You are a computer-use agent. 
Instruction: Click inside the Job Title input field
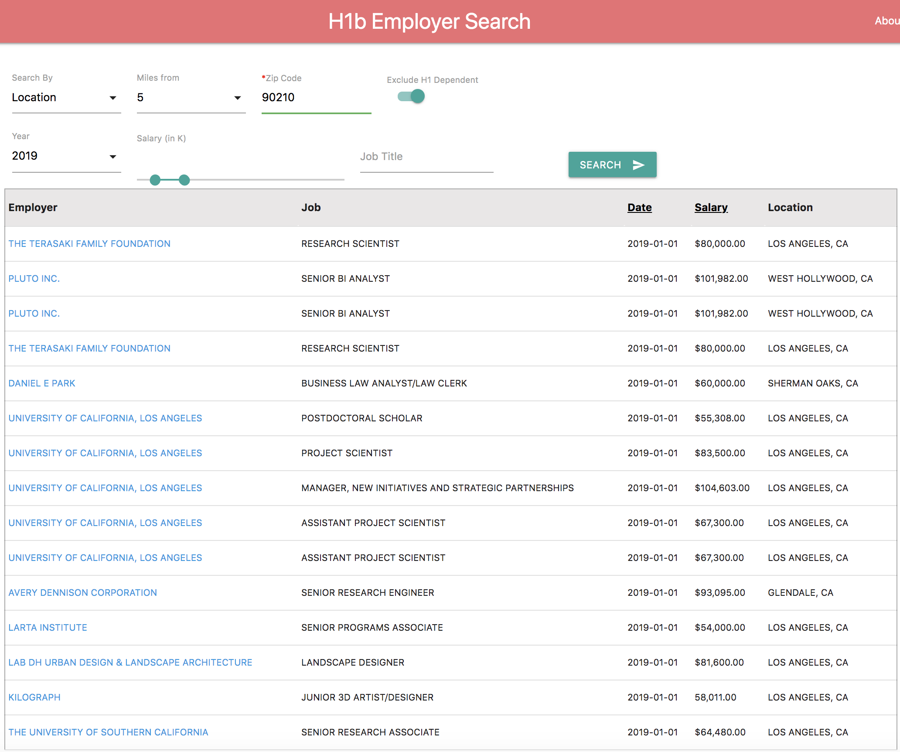(x=426, y=156)
